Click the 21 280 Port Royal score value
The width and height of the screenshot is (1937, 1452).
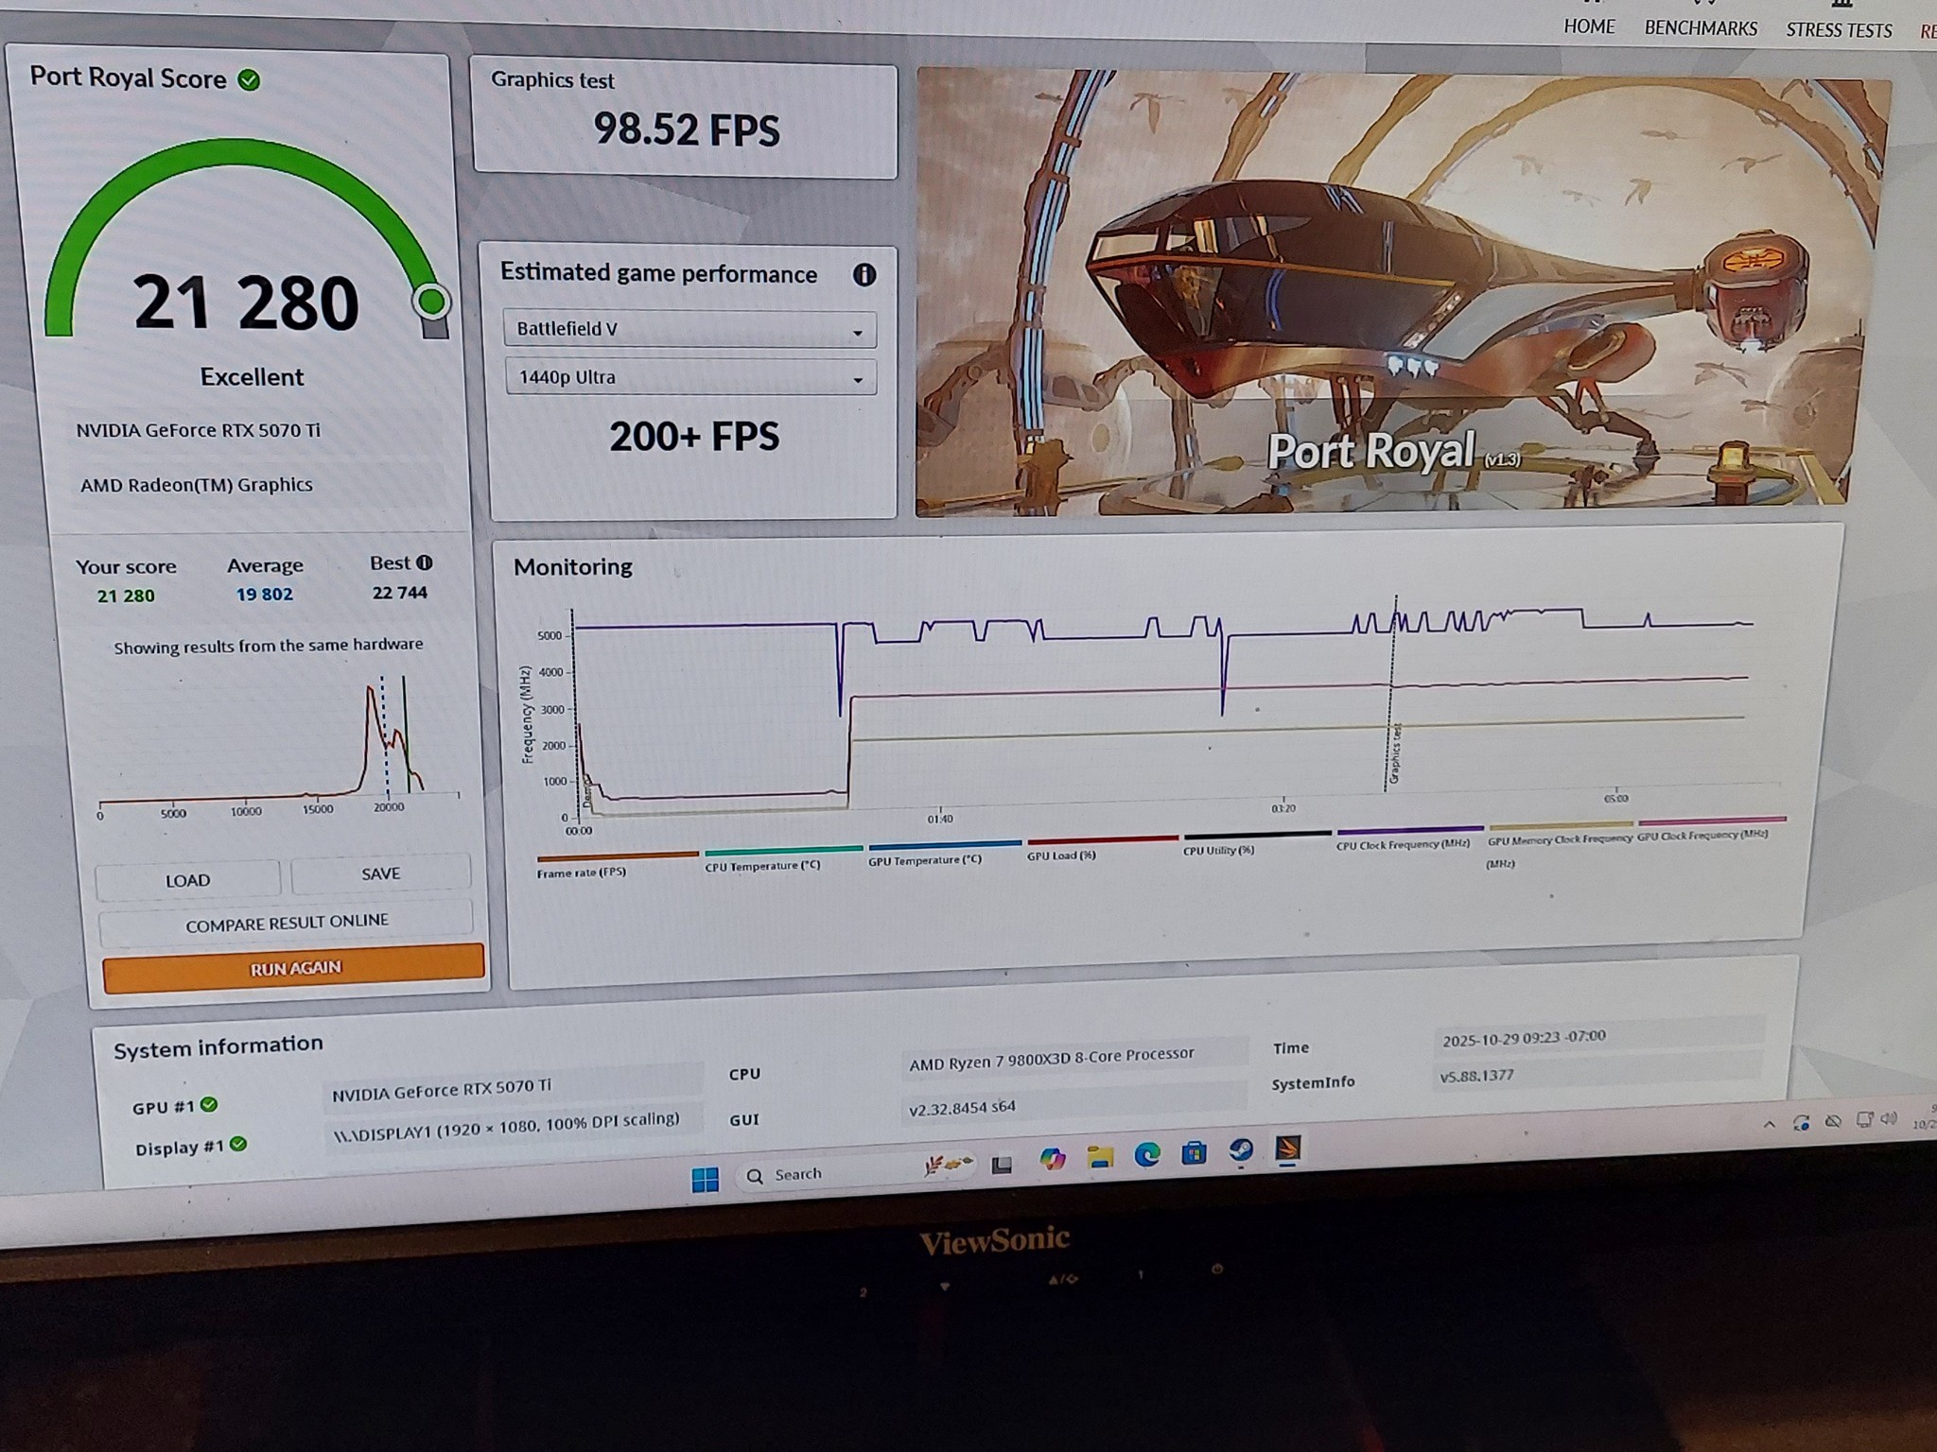pos(246,302)
